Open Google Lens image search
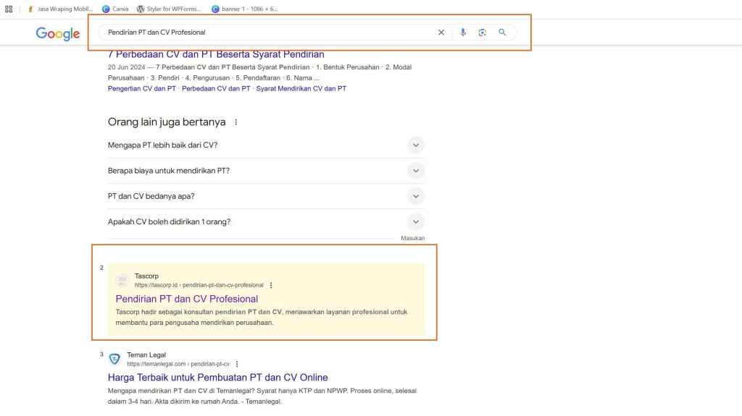The image size is (742, 416). click(482, 33)
